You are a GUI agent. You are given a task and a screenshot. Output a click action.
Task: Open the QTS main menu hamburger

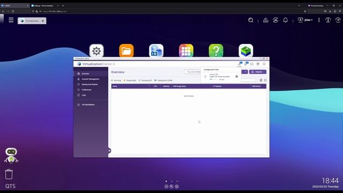(x=11, y=20)
